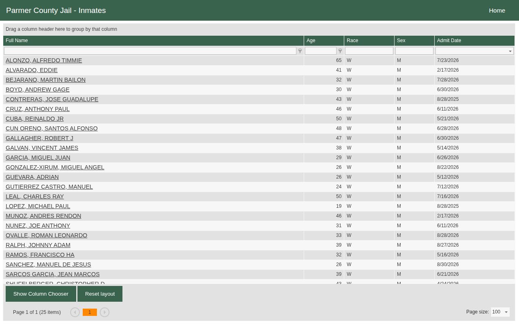Open RALPH, JOHNNY ADAM link
The height and width of the screenshot is (324, 519).
(38, 245)
